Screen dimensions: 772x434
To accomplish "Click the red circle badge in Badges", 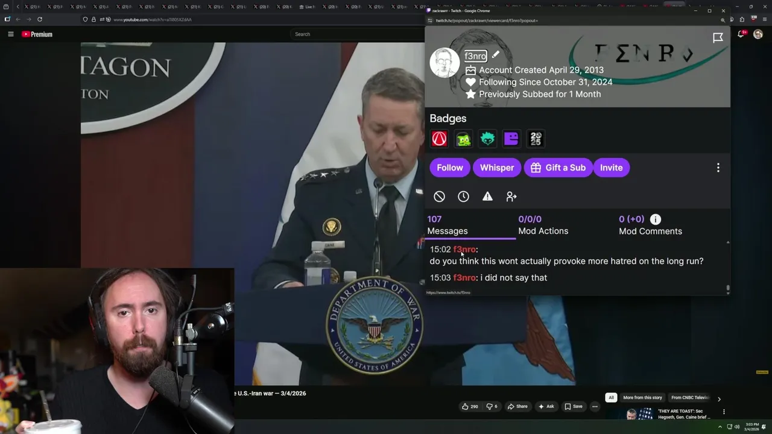I will (x=439, y=139).
